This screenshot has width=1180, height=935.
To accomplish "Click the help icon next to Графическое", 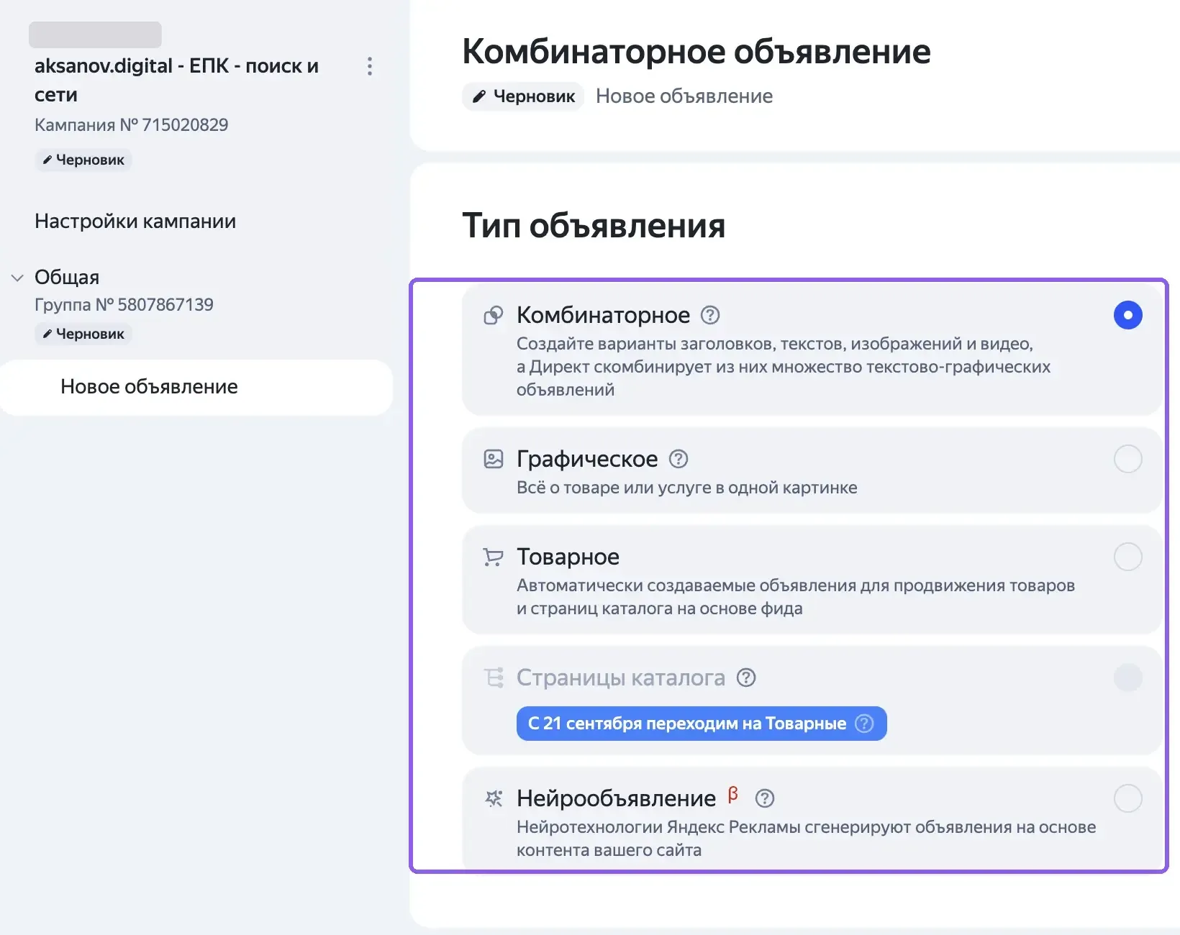I will (x=678, y=459).
